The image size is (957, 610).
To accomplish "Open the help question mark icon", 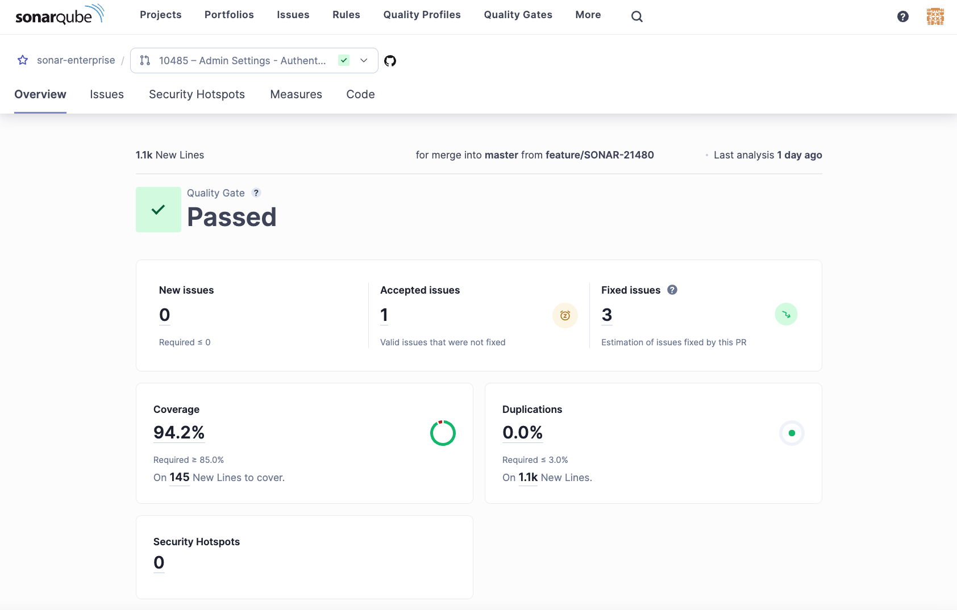I will click(x=902, y=16).
